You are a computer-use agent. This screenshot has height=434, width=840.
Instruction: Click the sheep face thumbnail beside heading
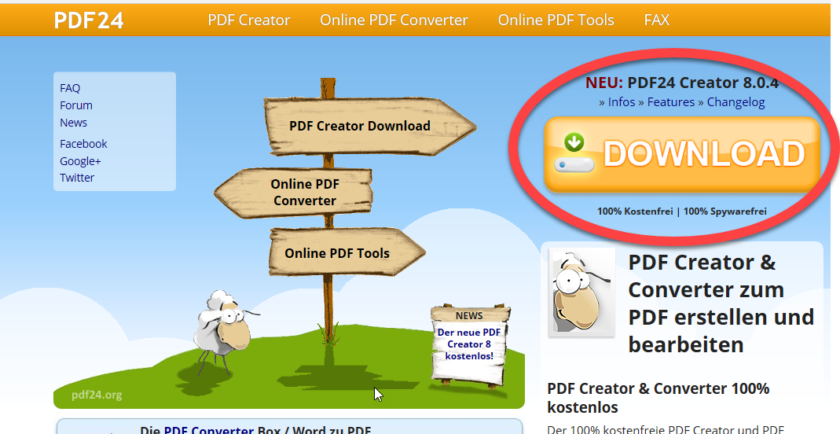pos(581,292)
